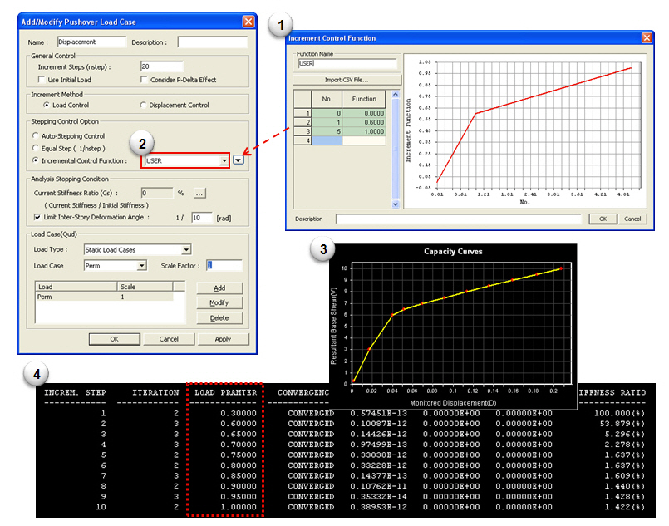
Task: Close the Increment Control Function window
Action: pyautogui.click(x=647, y=38)
